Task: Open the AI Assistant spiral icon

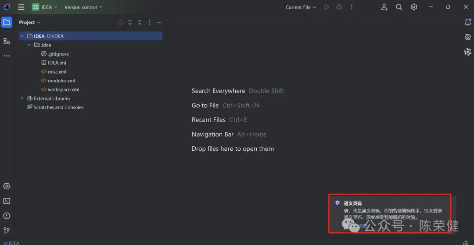Action: click(468, 37)
